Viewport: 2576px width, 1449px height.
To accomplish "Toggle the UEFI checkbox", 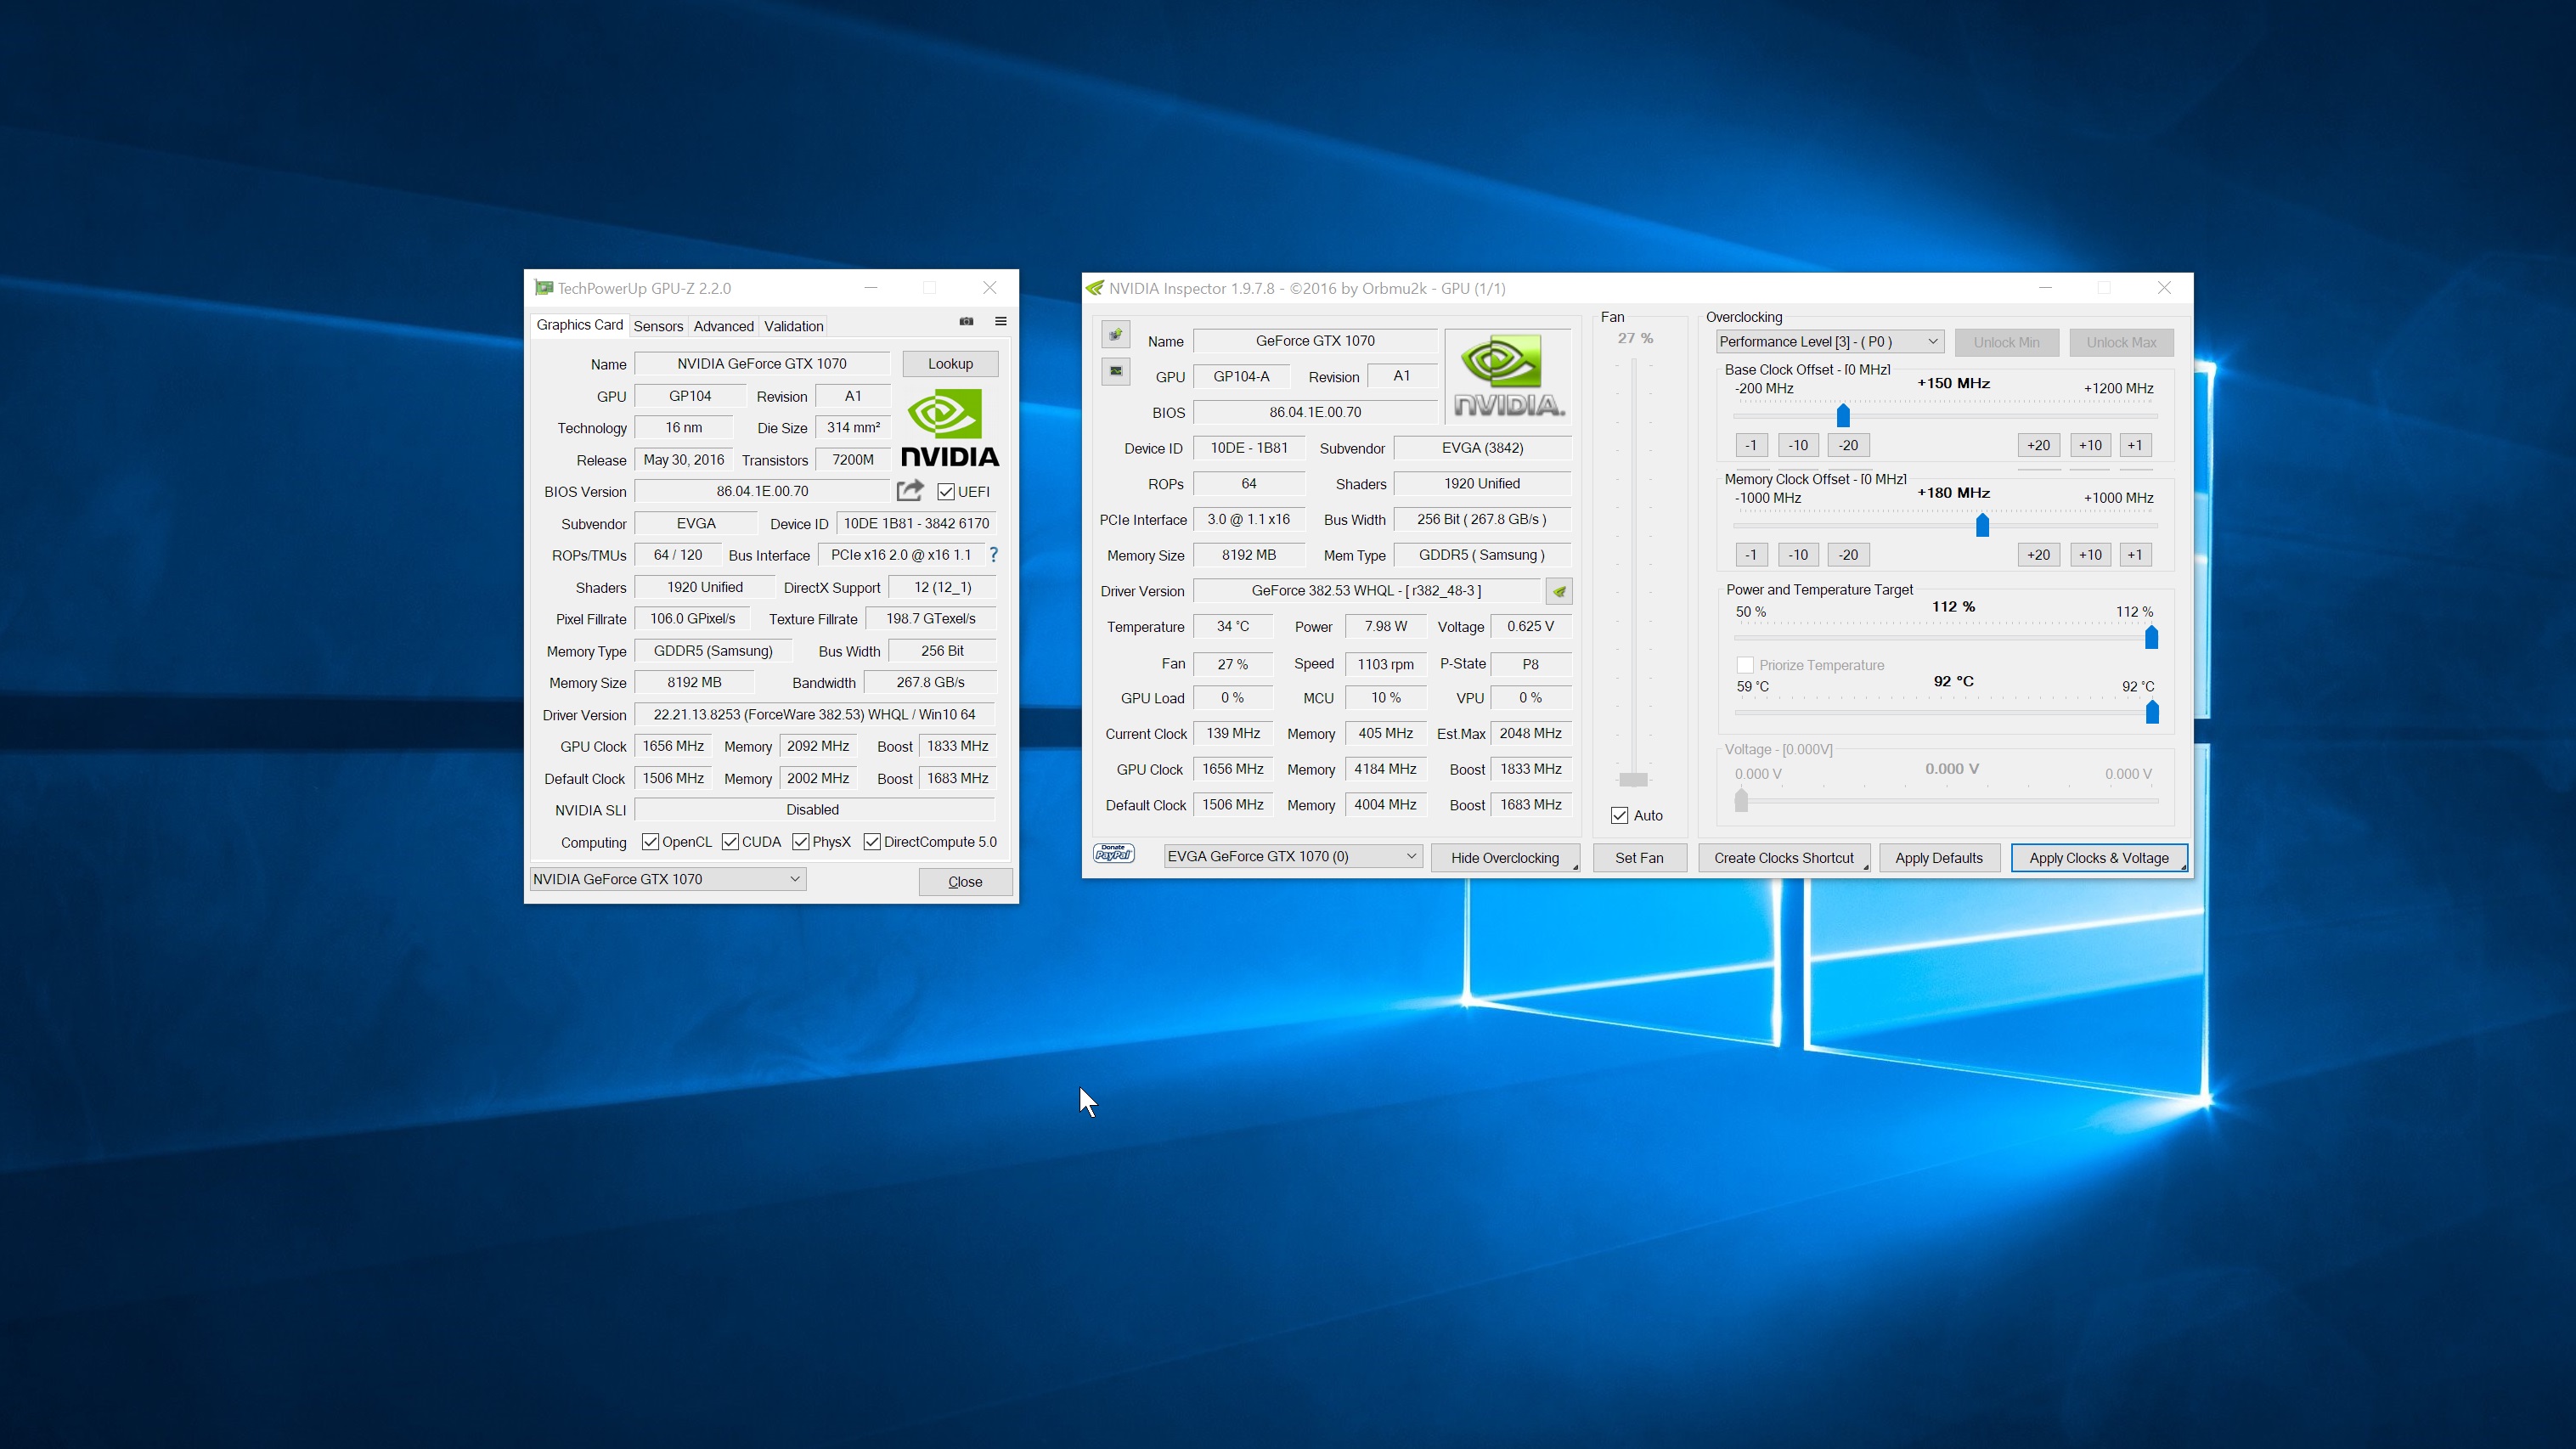I will tap(945, 491).
